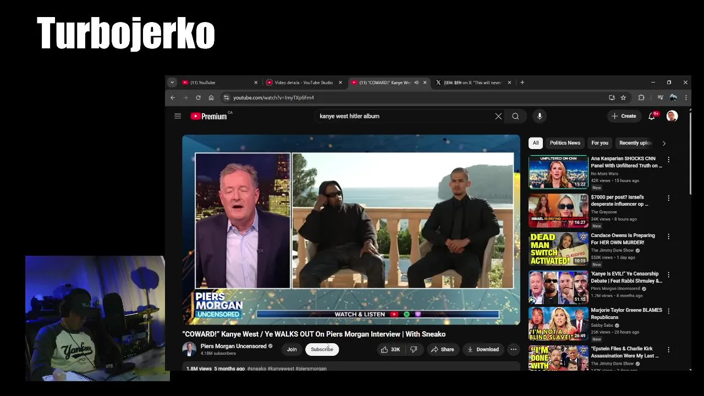This screenshot has height=396, width=704.
Task: Select the Politics News filter chip
Action: (565, 143)
